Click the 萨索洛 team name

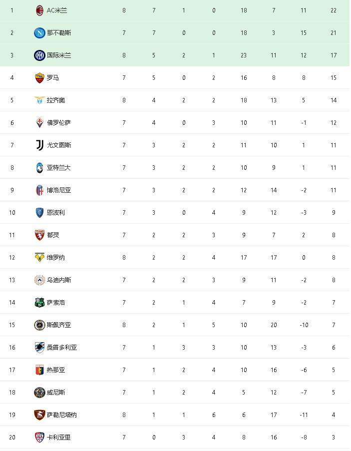56,302
